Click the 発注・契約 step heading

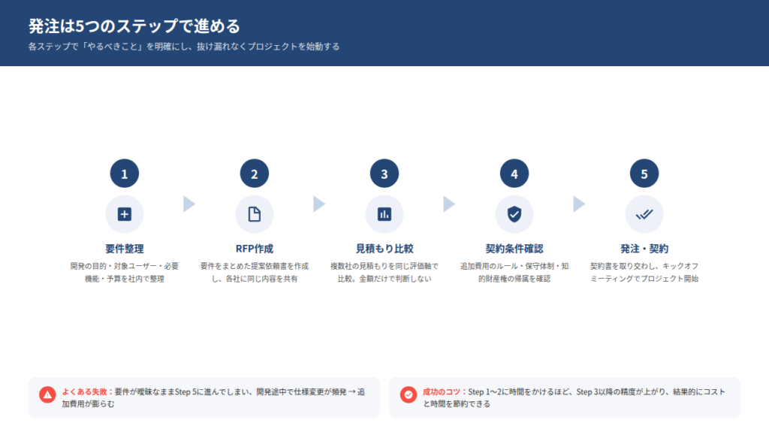coord(644,249)
